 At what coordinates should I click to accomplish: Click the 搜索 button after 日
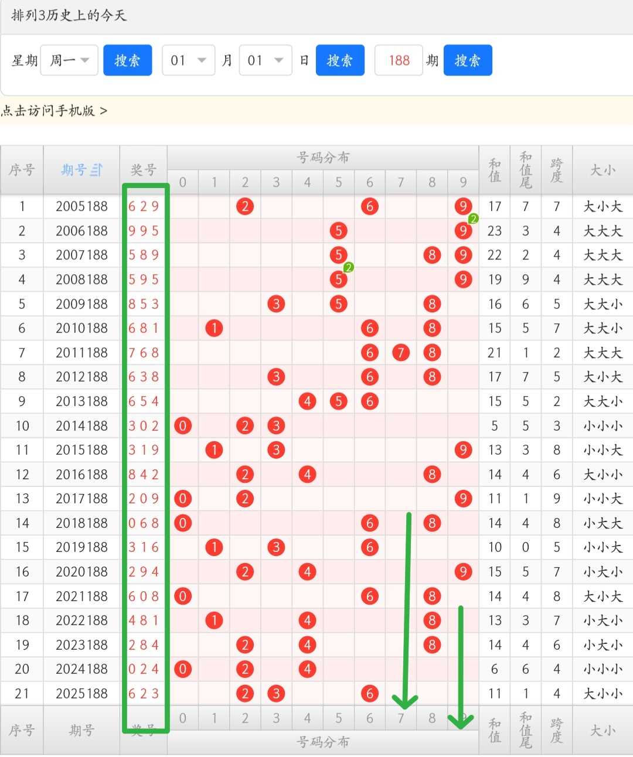pyautogui.click(x=340, y=60)
